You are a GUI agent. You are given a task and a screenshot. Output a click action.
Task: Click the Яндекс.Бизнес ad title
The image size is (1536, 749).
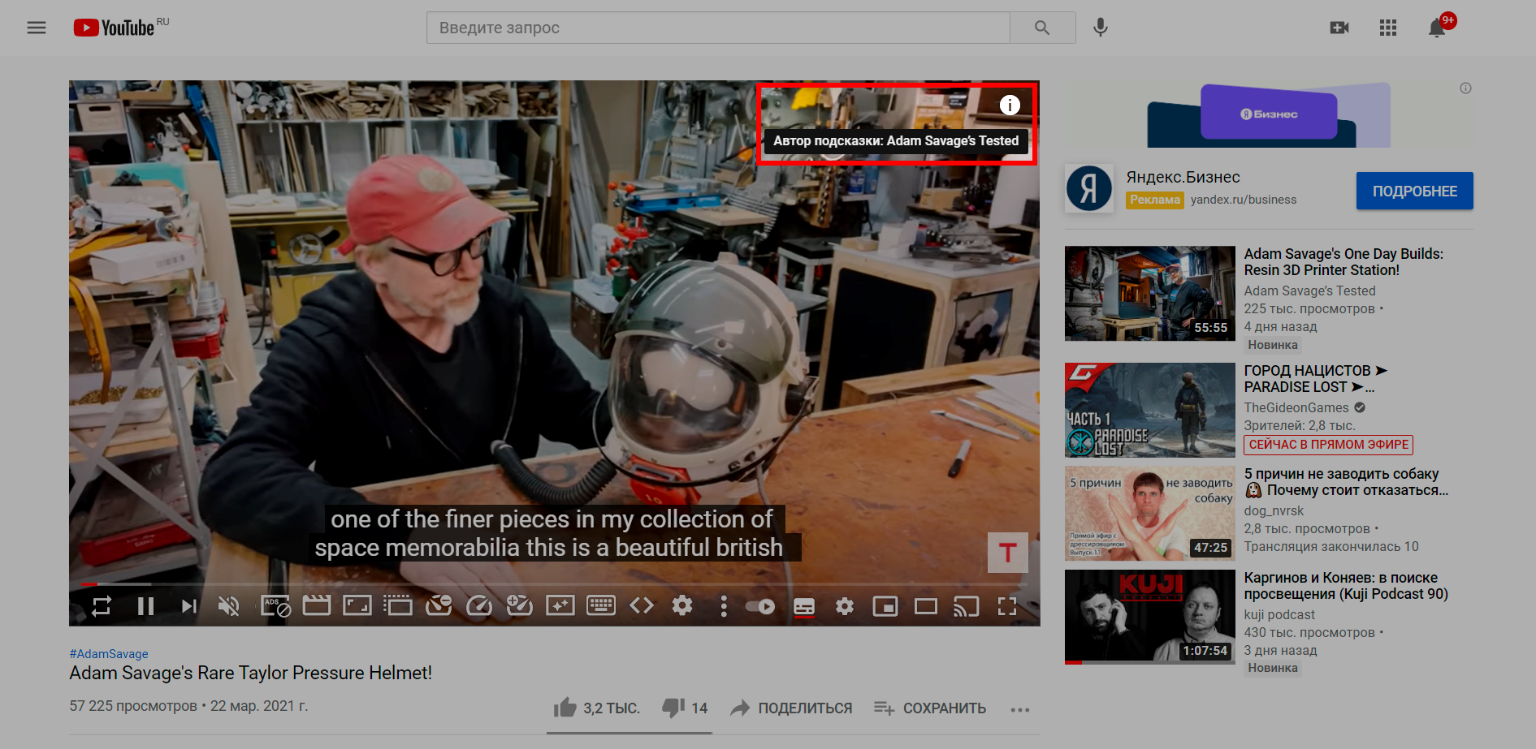click(x=1183, y=177)
